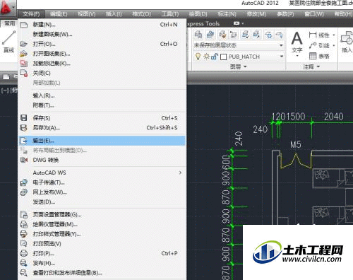
Task: Choose 打印样式管理器(Y)... menu entry
Action: click(102, 234)
